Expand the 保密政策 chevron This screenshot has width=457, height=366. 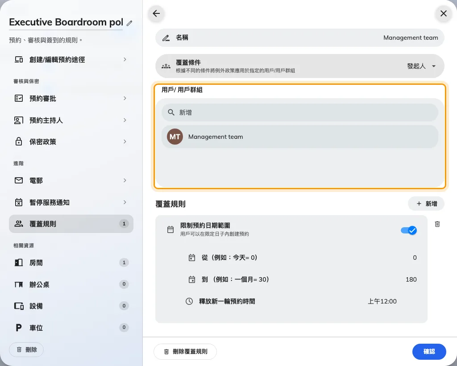(125, 141)
